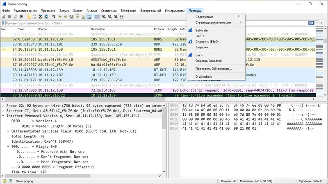The image size is (328, 184).
Task: Open capture file properties in the status bar
Action: (11, 181)
